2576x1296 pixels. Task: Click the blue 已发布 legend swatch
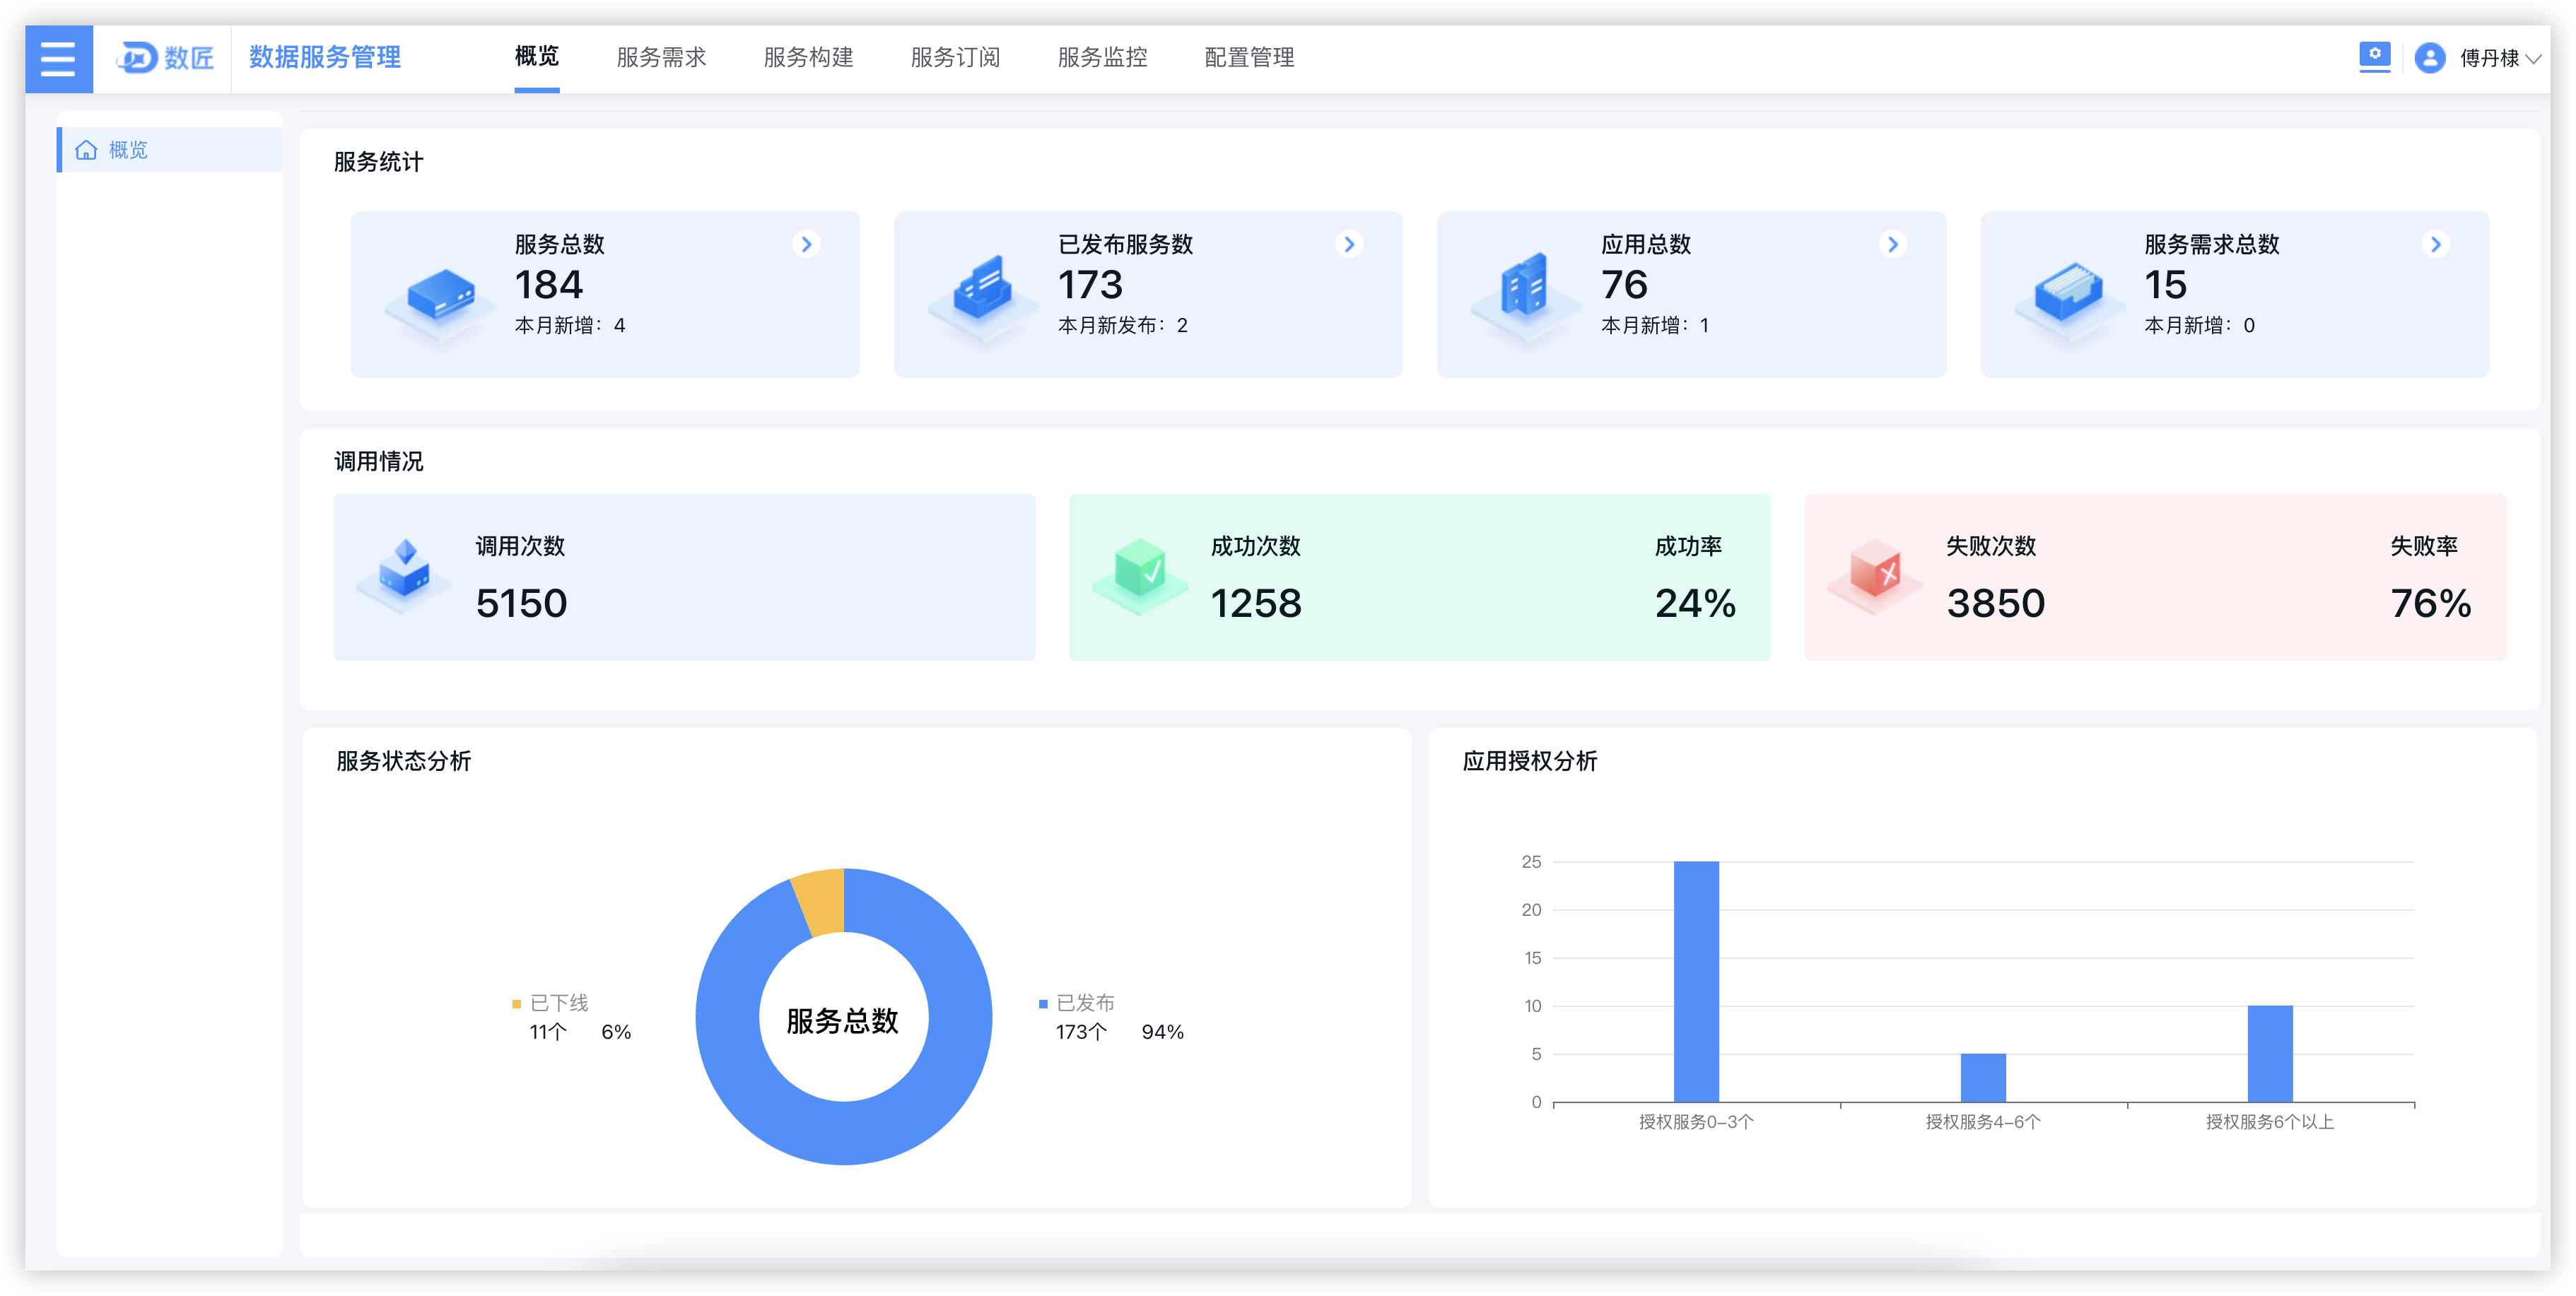pyautogui.click(x=1043, y=1003)
